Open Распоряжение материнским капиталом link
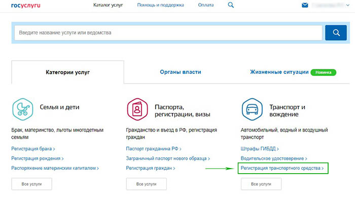 pyautogui.click(x=55, y=168)
